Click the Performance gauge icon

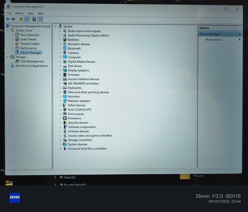(17, 48)
